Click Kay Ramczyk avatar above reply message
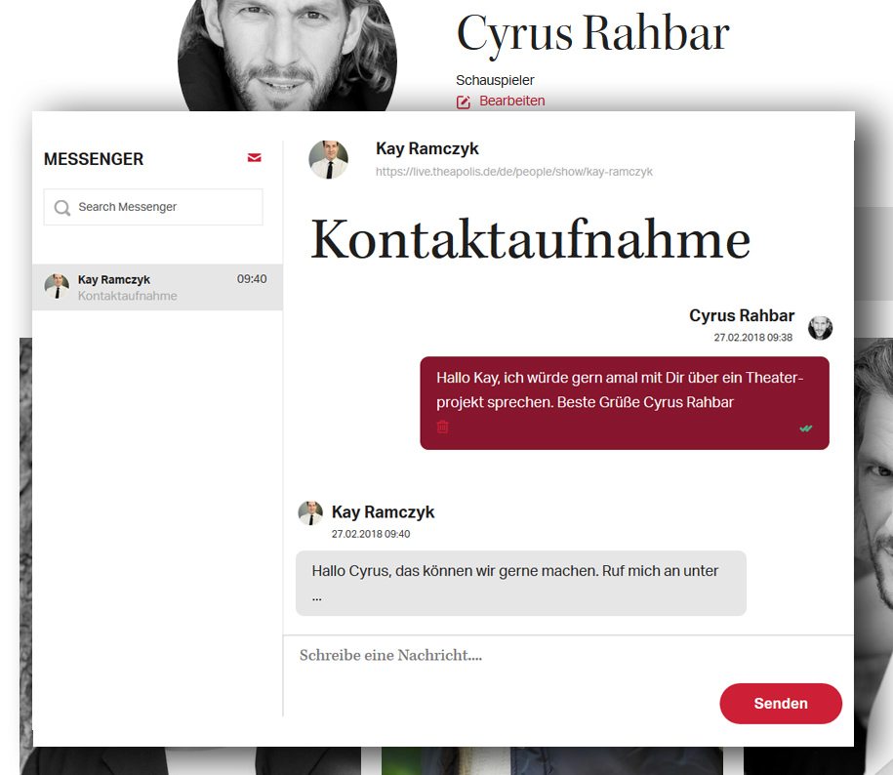 [x=310, y=513]
